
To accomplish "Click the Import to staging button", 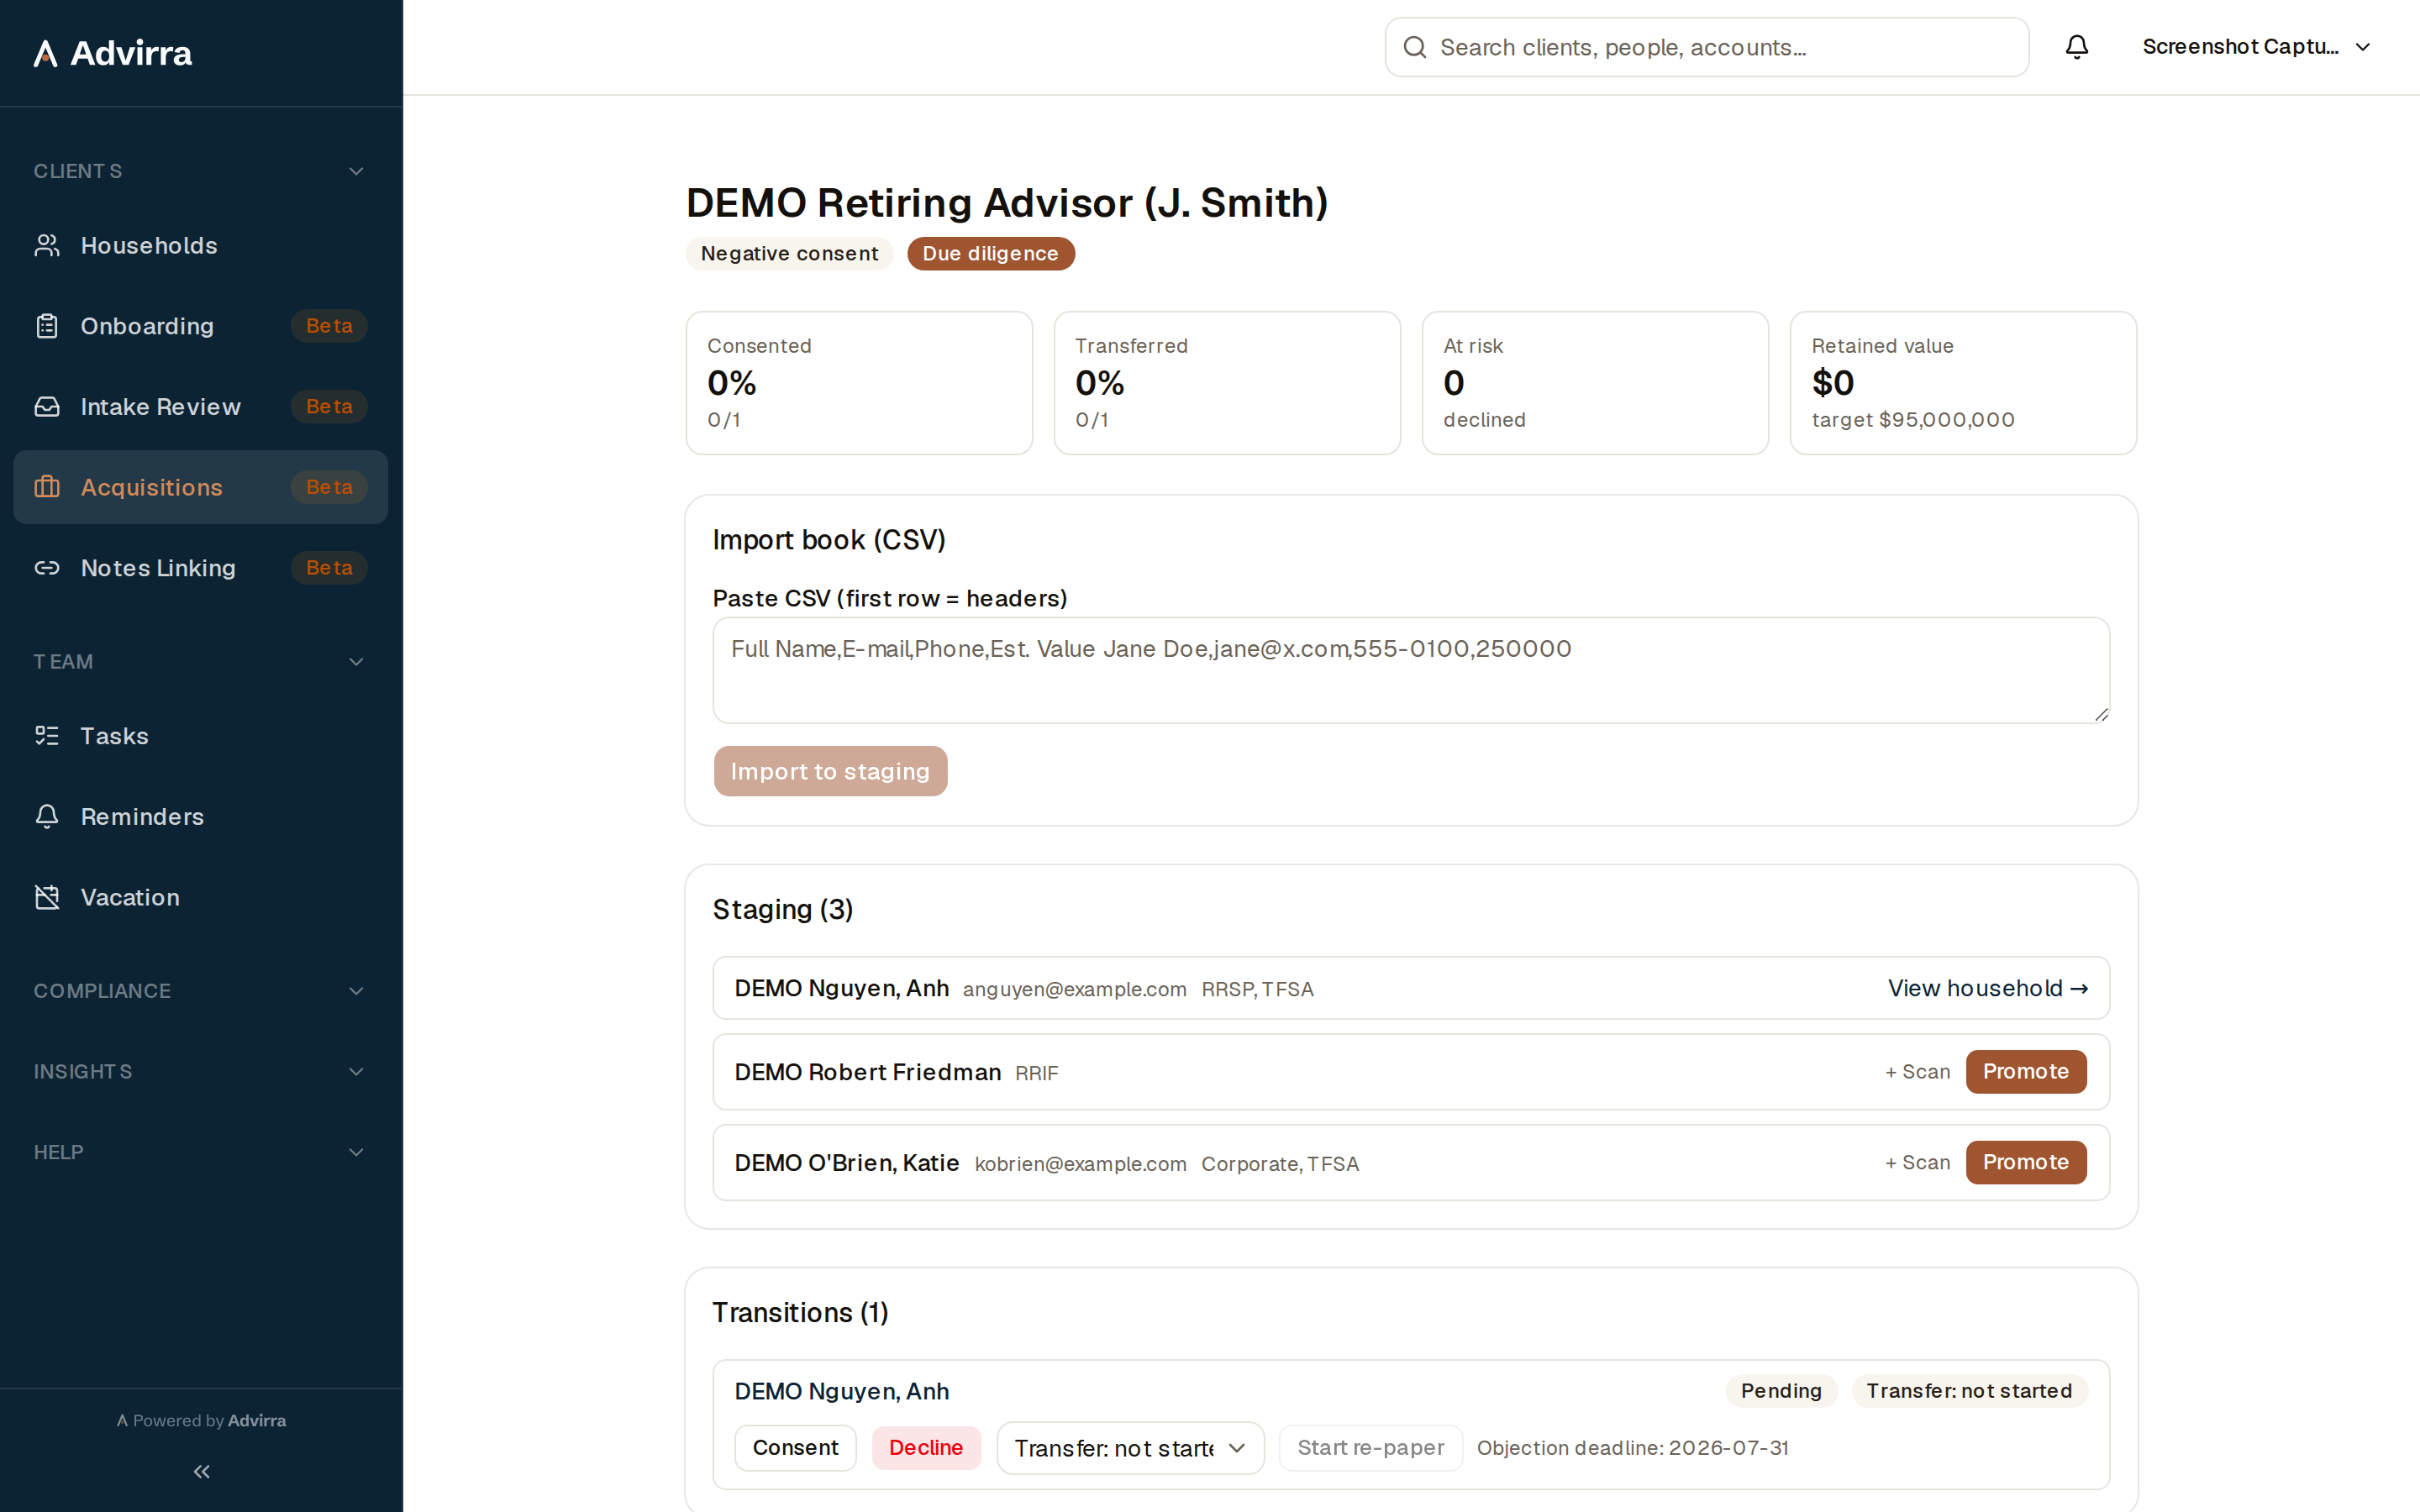I will (830, 771).
